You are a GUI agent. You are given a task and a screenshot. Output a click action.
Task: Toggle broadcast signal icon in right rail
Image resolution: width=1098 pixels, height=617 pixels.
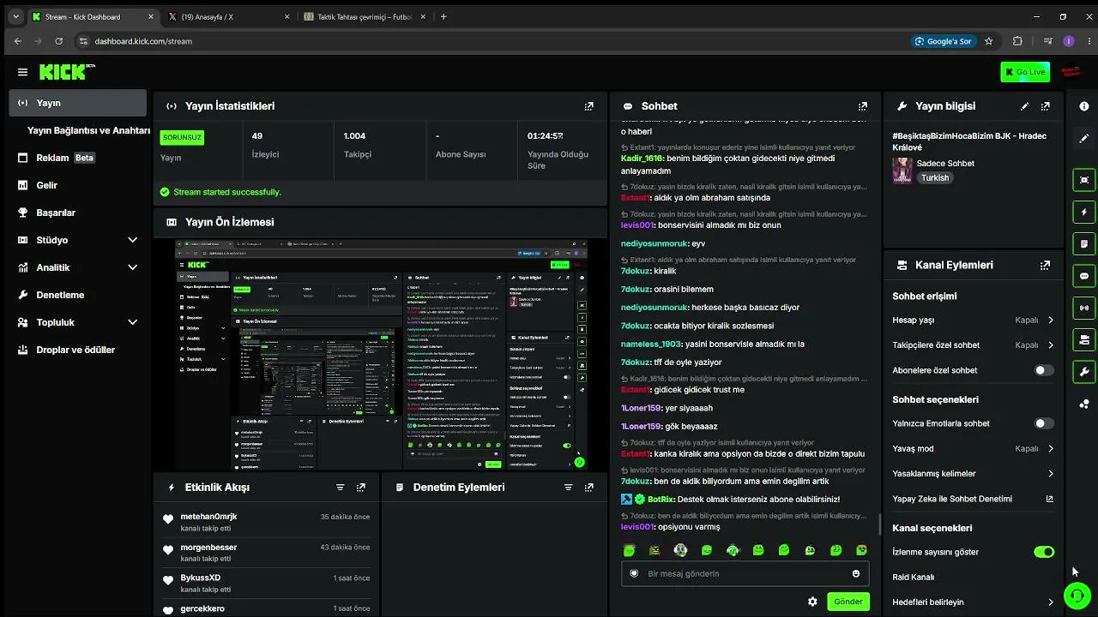[x=1084, y=308]
